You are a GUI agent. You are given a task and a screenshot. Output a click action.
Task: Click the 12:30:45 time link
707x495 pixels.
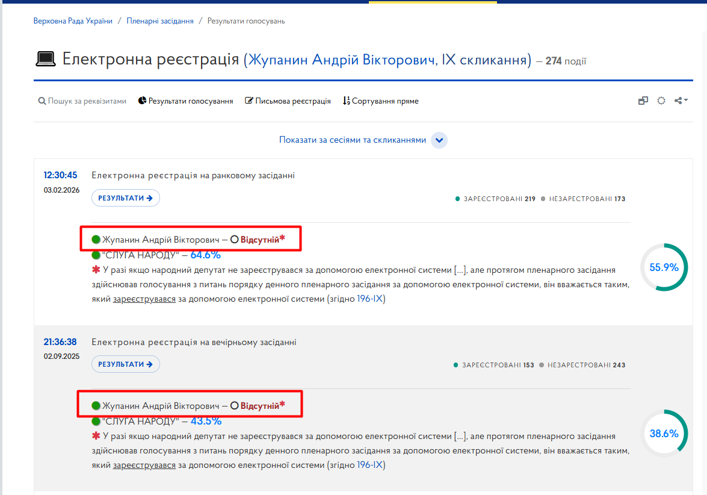coord(60,175)
